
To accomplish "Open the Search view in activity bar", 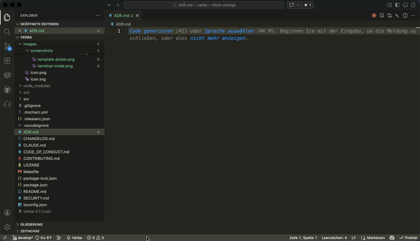I will [x=7, y=32].
